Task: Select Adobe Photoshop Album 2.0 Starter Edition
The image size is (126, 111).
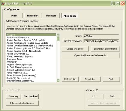Action: 31,48
